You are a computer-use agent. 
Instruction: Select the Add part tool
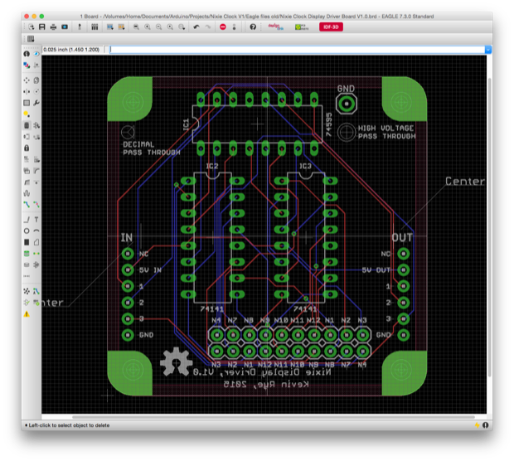click(x=36, y=125)
